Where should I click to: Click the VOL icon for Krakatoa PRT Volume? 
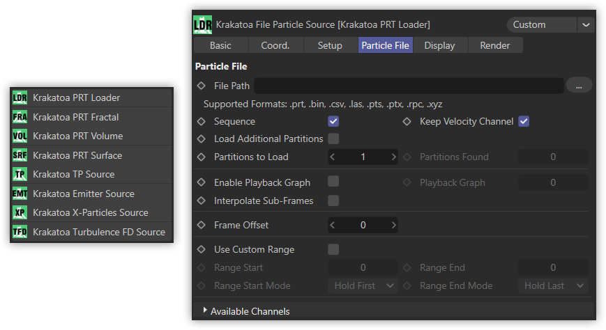(x=20, y=136)
